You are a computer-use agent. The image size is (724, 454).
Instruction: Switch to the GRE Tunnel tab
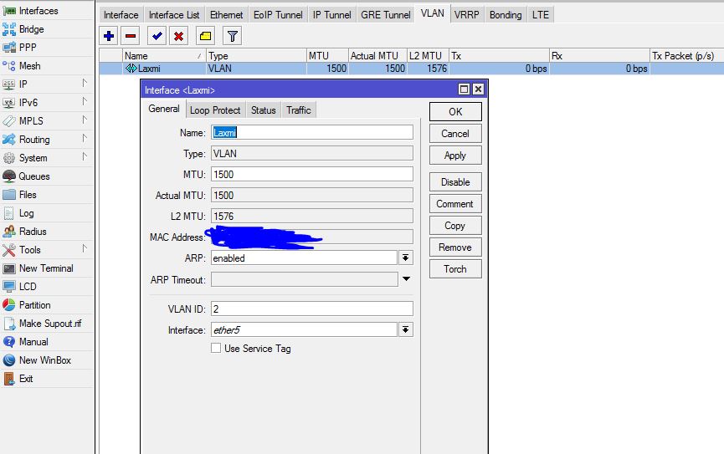[x=386, y=15]
